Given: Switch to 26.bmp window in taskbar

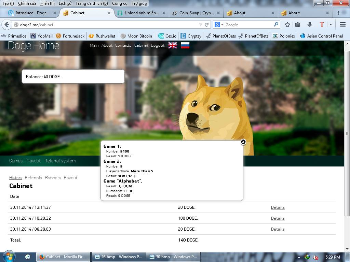Looking at the screenshot, I should 119,257.
